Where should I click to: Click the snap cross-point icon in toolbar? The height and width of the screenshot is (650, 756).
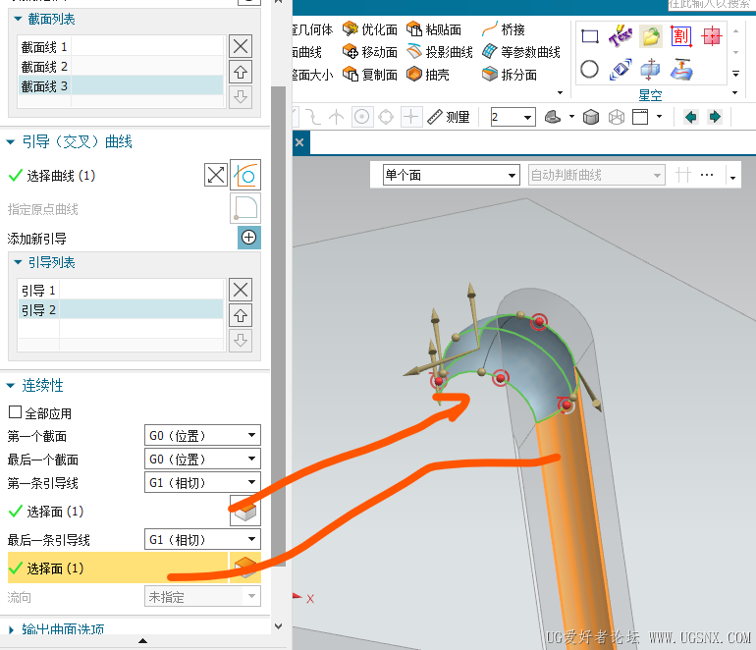[410, 117]
